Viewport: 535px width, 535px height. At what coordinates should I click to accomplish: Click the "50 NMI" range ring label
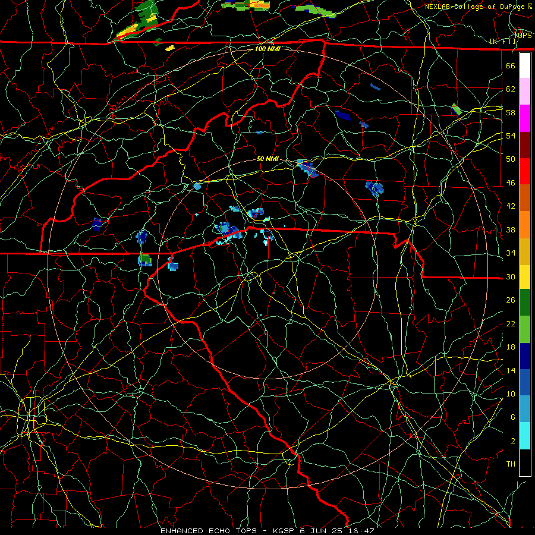tap(267, 159)
